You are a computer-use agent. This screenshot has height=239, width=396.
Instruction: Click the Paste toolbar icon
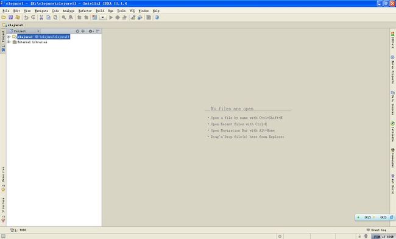coord(55,18)
